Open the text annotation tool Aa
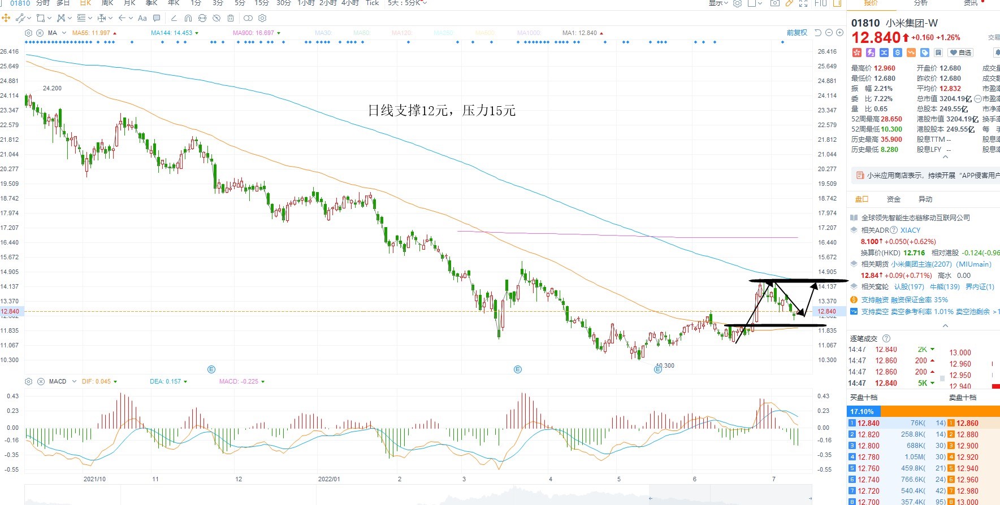 142,18
